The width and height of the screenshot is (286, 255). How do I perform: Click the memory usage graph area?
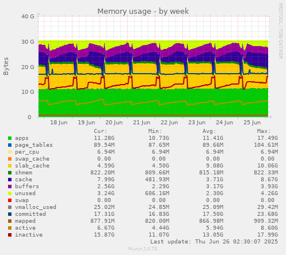(154, 66)
